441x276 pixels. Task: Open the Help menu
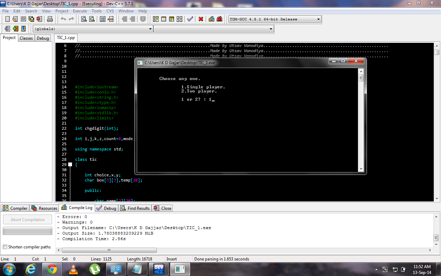click(143, 11)
